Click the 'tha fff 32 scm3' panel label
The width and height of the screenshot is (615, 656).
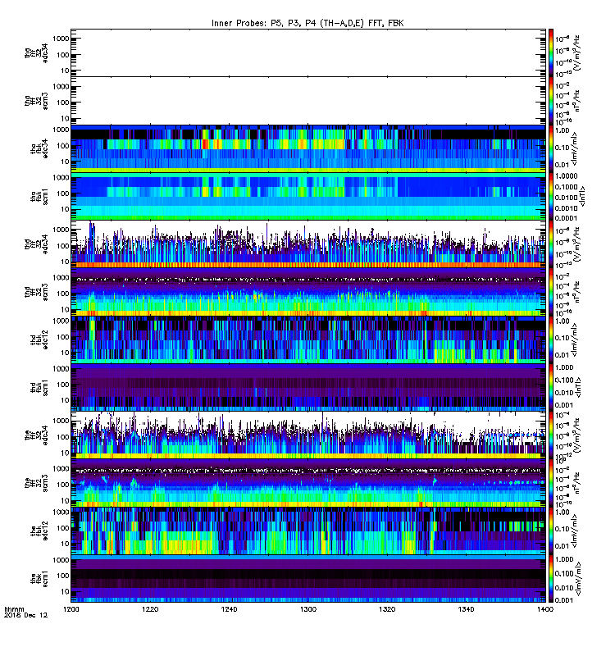pyautogui.click(x=36, y=101)
